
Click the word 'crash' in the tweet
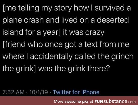34,20
